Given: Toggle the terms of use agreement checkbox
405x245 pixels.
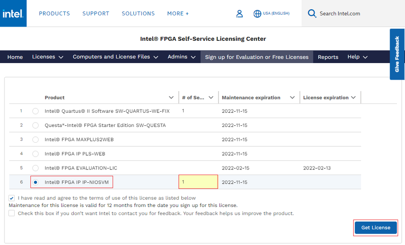Looking at the screenshot, I should 12,198.
